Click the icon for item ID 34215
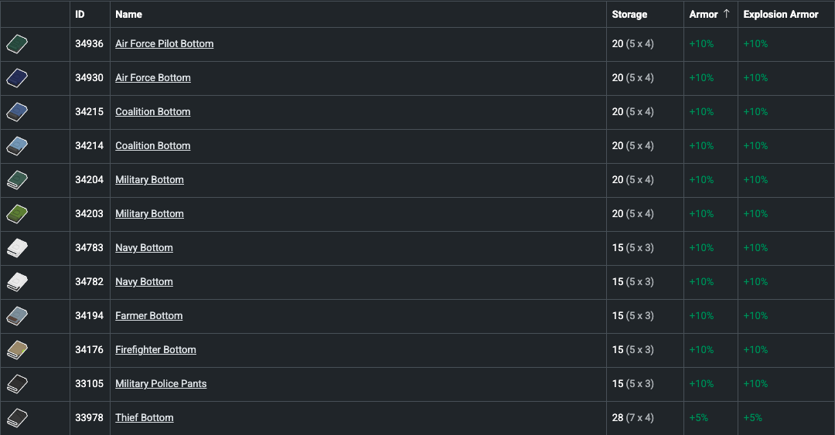835x435 pixels. pos(17,112)
